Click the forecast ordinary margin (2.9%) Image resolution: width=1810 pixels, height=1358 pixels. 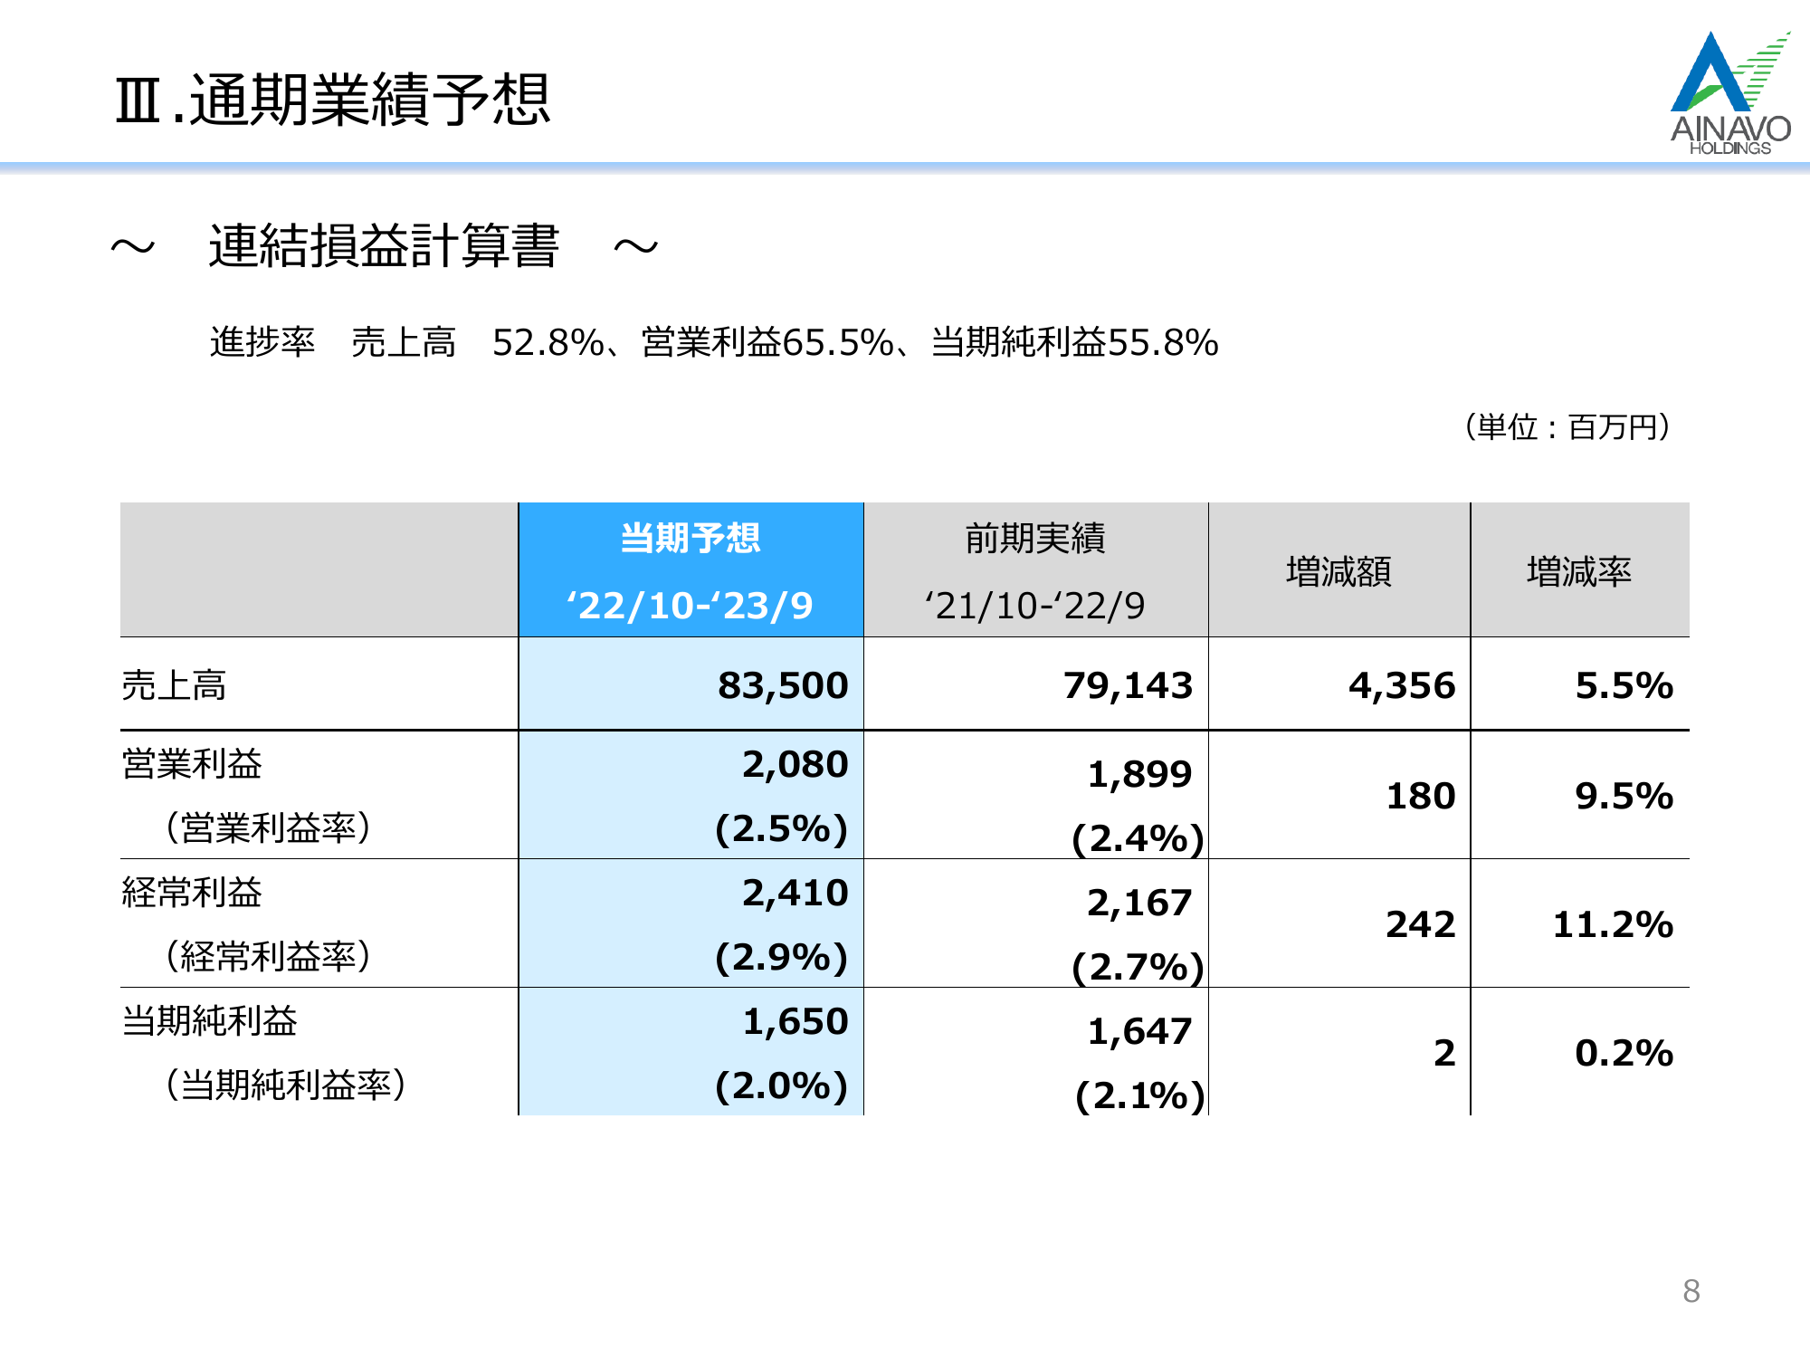782,957
